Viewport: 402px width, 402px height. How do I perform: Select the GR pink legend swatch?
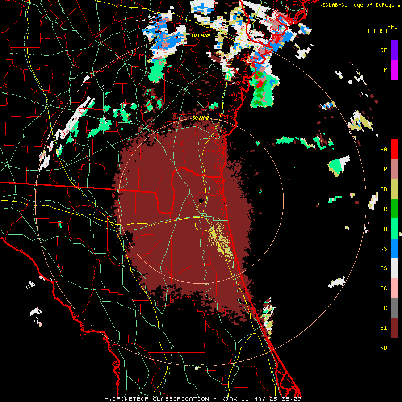pos(394,169)
